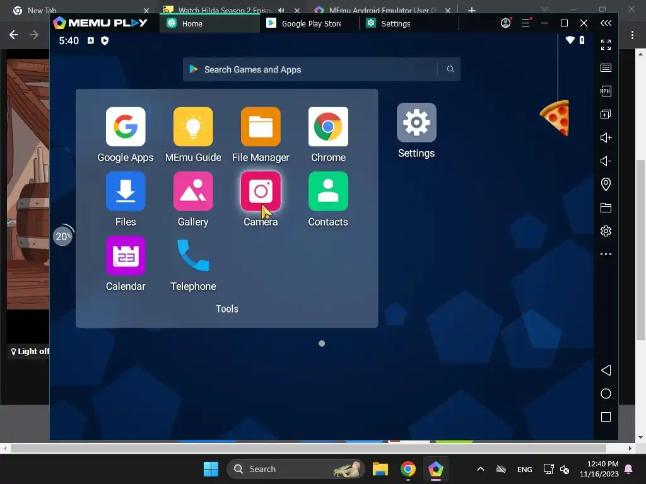Close the Watch Hilda browser tab
Screen dimensions: 646x484
pos(297,10)
